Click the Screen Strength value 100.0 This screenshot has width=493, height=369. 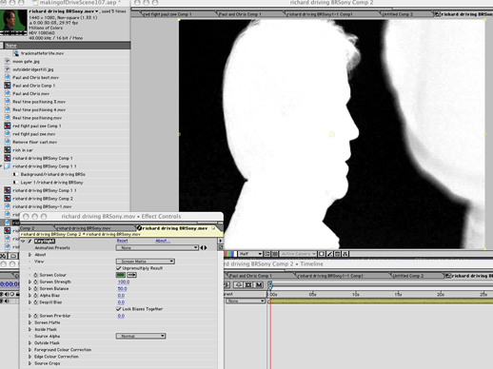124,282
